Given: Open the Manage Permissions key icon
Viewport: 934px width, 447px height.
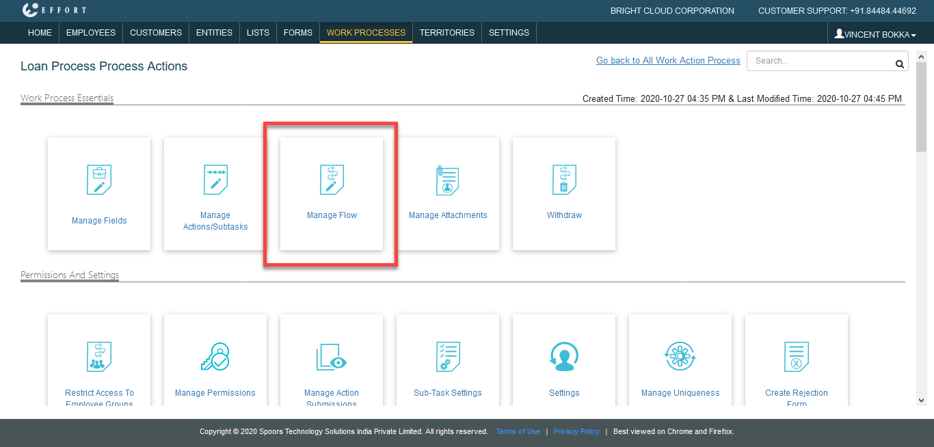Looking at the screenshot, I should point(215,357).
